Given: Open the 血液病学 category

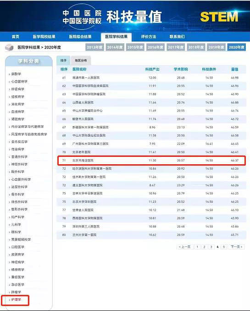Looking at the screenshot, I should (17, 111).
